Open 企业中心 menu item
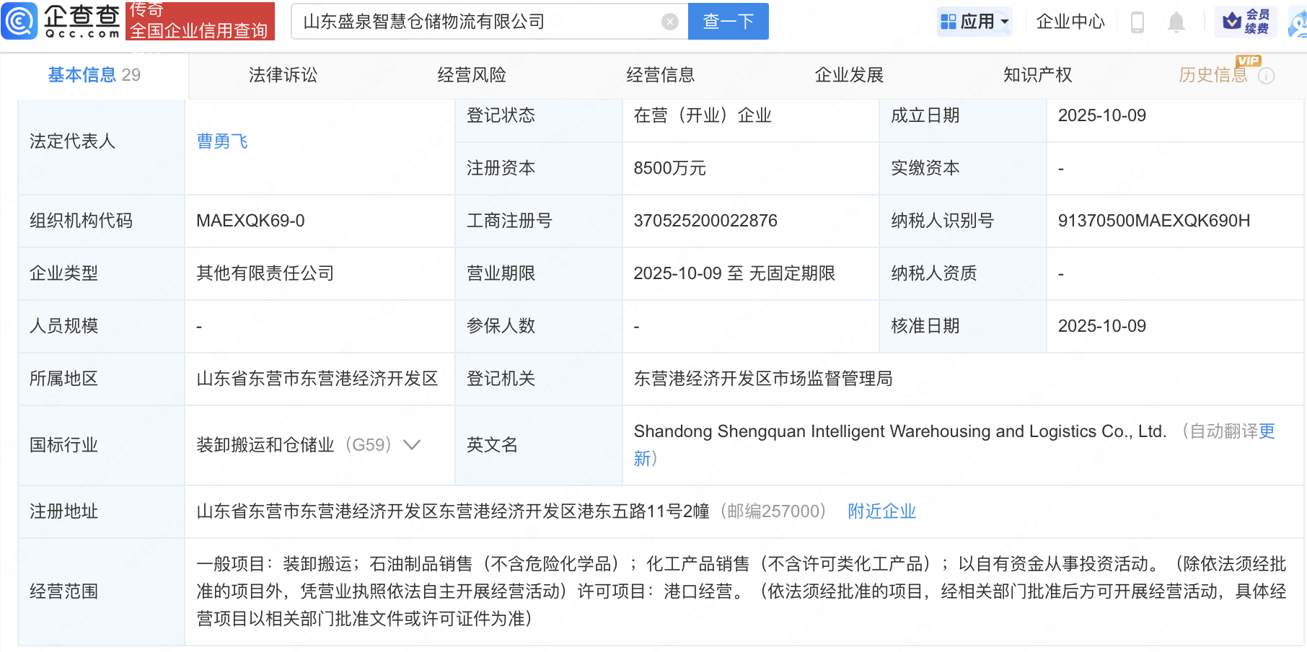This screenshot has height=652, width=1307. [x=1070, y=22]
